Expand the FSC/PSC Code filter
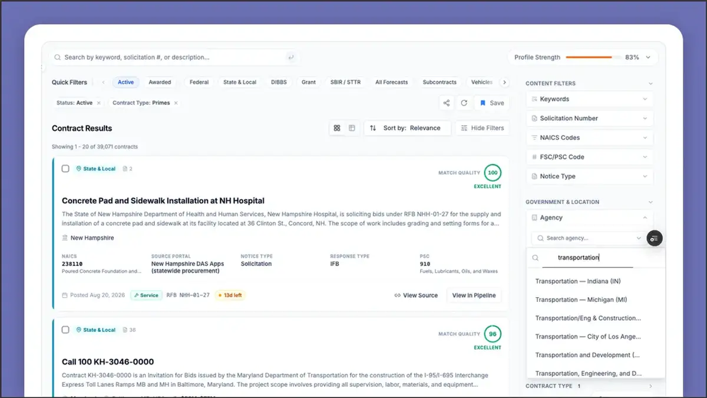707x398 pixels. coord(645,157)
